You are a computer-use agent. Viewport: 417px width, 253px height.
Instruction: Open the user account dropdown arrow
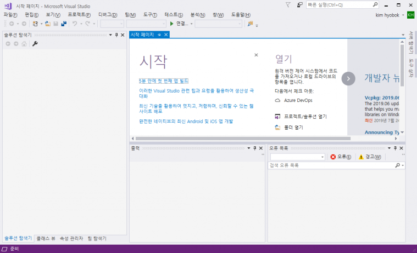pos(403,15)
